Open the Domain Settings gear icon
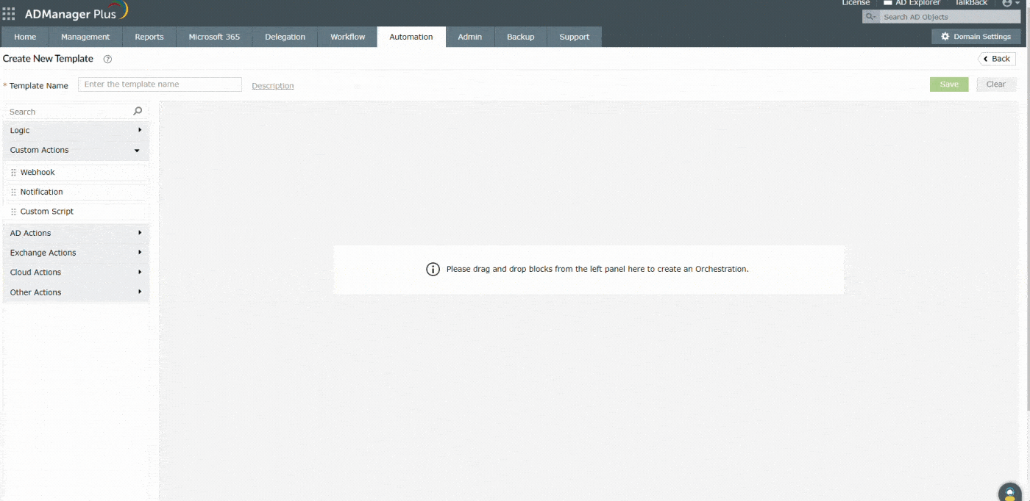Viewport: 1030px width, 501px height. [945, 36]
